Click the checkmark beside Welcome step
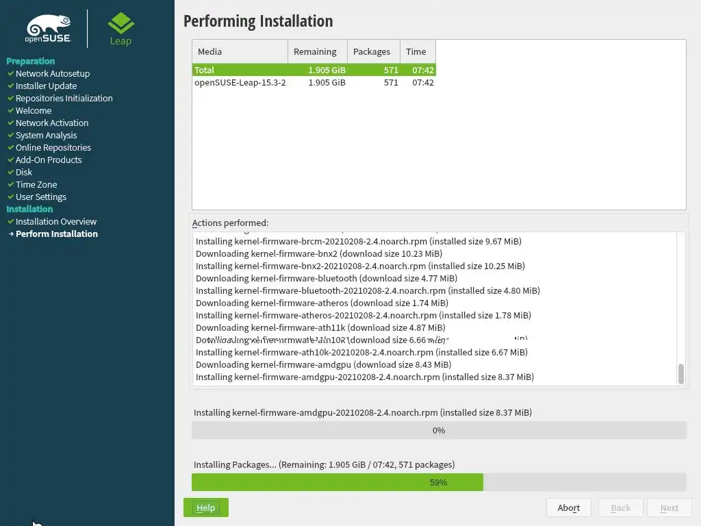The width and height of the screenshot is (701, 526). click(x=10, y=110)
